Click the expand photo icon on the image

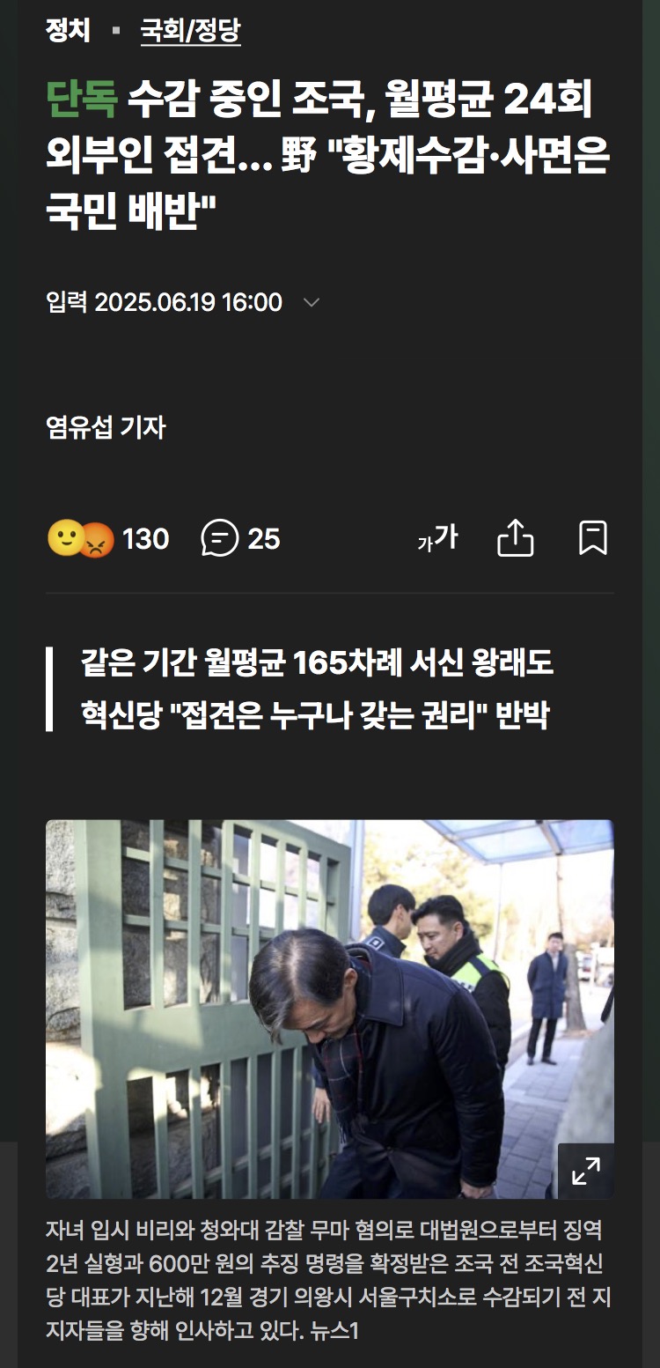(586, 1171)
